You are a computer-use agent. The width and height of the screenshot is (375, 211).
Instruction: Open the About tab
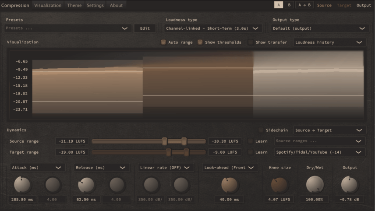[x=116, y=5]
